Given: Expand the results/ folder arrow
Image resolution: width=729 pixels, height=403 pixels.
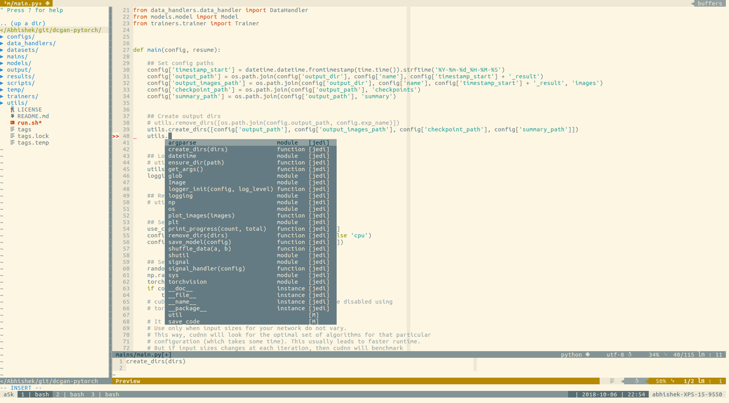Looking at the screenshot, I should click(2, 76).
